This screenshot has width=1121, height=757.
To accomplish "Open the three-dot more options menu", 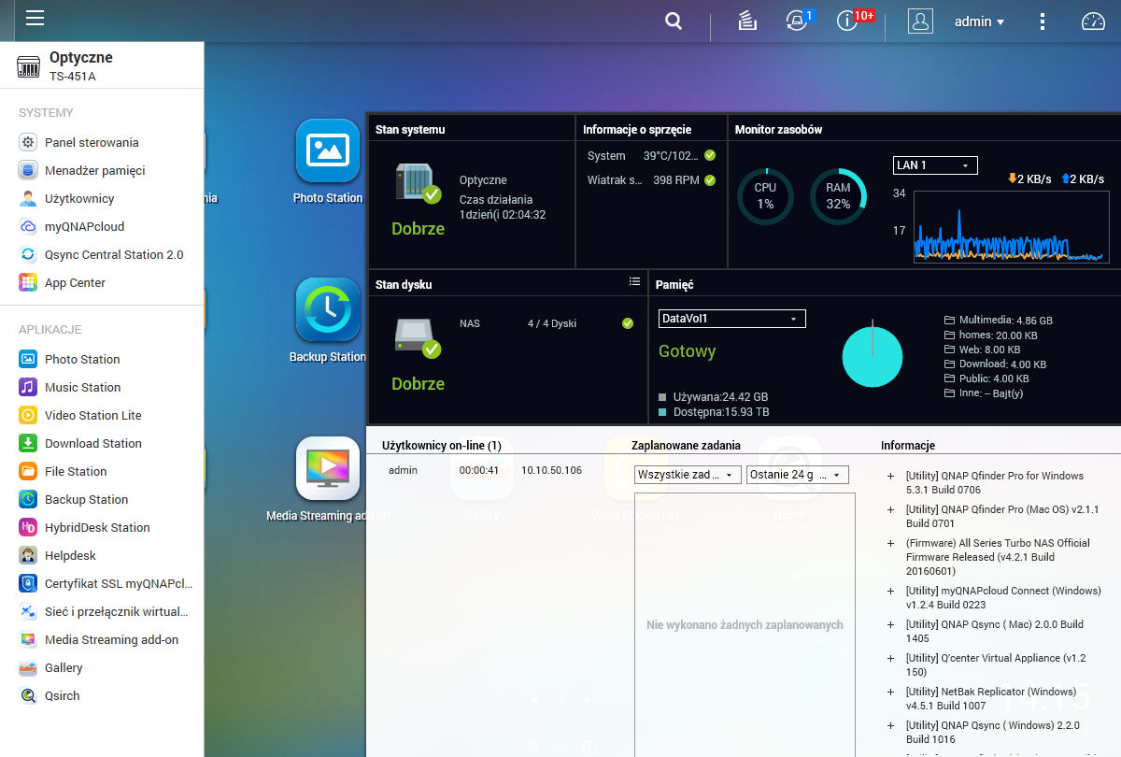I will tap(1043, 21).
